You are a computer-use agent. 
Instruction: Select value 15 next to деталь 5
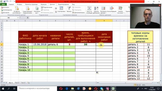click(148, 56)
